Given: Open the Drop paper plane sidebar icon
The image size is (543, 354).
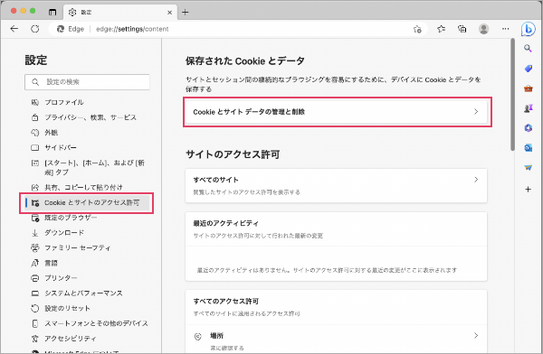Looking at the screenshot, I should tap(528, 168).
